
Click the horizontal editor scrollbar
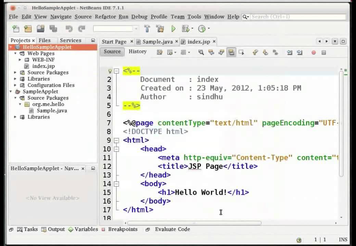(x=194, y=223)
